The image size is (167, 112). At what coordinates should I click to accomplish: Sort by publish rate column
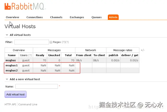click(113, 55)
